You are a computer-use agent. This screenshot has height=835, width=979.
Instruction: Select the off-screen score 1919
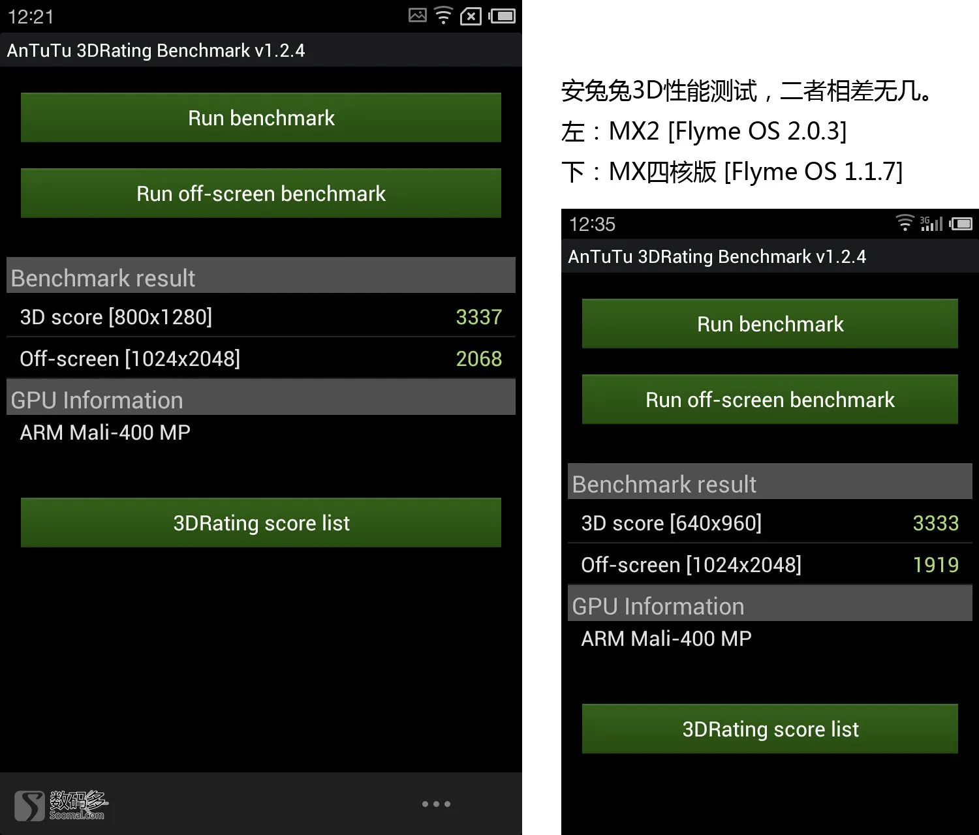(x=935, y=565)
